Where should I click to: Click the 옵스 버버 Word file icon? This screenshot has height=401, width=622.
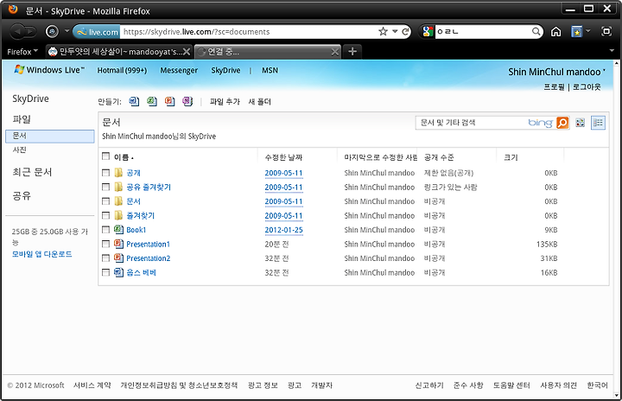pos(118,272)
